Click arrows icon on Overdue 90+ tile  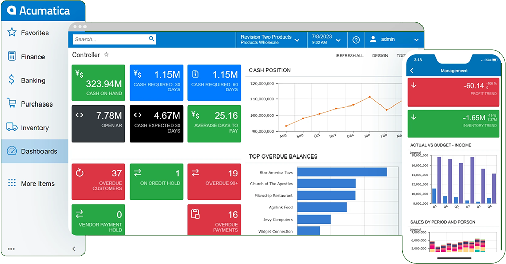coord(195,173)
